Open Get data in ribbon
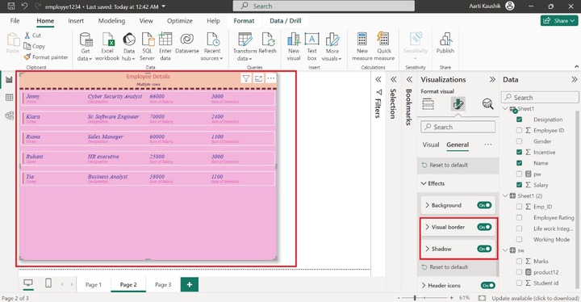This screenshot has width=581, height=302. pyautogui.click(x=86, y=46)
